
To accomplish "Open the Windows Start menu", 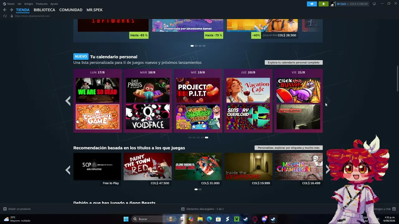I will pyautogui.click(x=126, y=219).
